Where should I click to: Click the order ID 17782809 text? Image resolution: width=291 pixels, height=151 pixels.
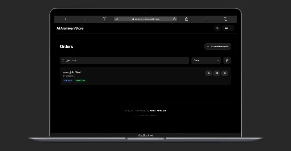[x=69, y=76]
